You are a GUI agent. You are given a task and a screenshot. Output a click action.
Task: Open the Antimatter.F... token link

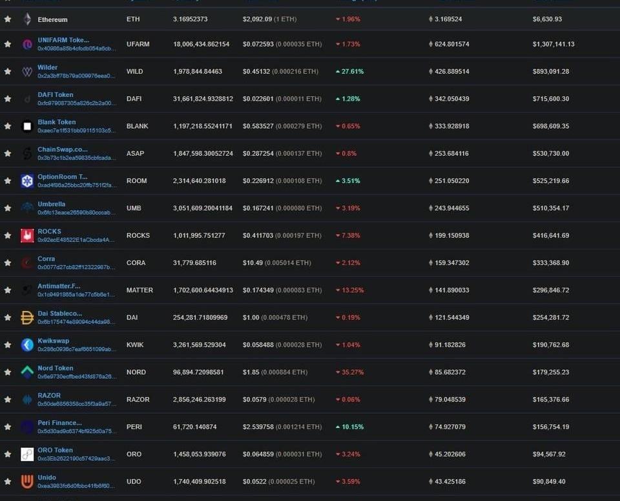59,286
